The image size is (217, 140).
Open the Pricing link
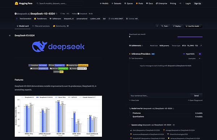173,4
